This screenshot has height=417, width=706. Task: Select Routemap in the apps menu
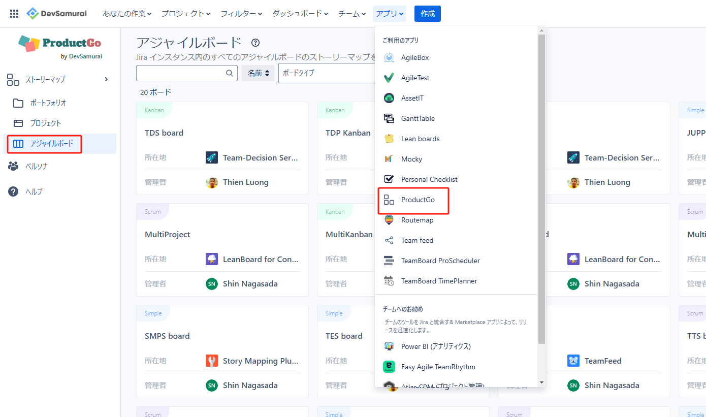416,220
